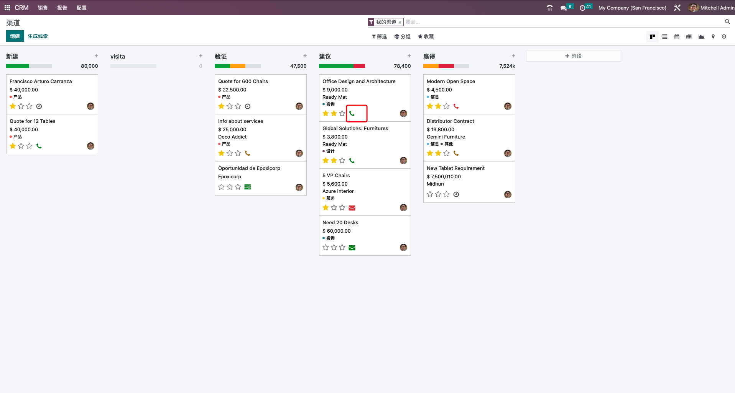735x393 pixels.
Task: Open the 筛选 filters dropdown
Action: click(x=379, y=37)
